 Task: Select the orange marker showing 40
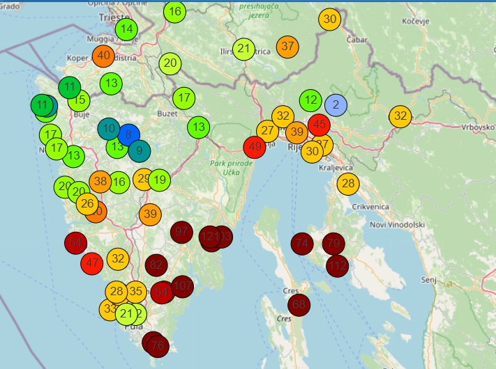coord(104,56)
